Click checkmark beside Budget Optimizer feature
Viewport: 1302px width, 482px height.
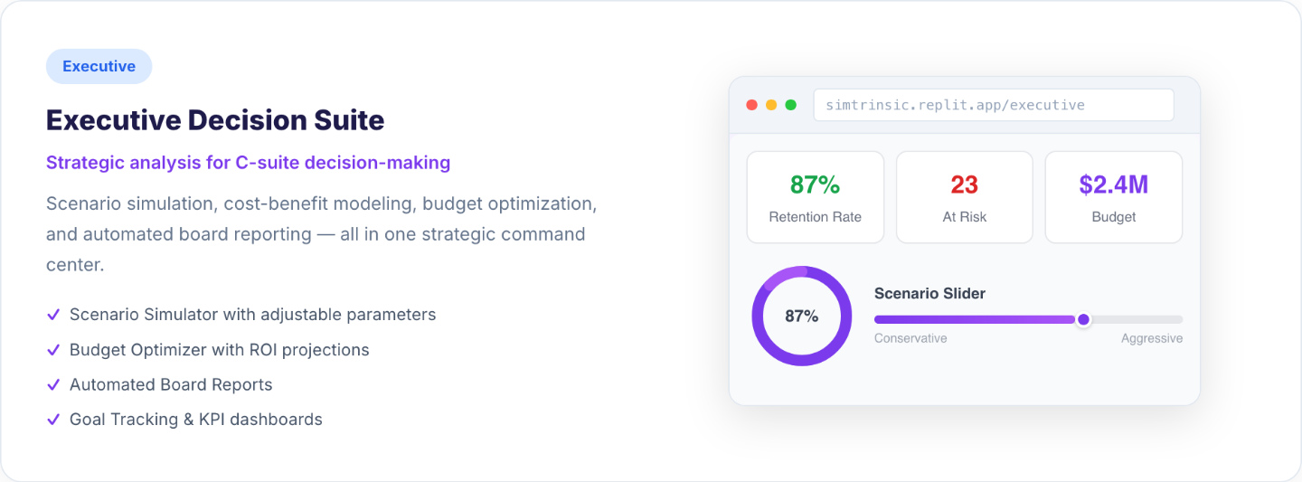pyautogui.click(x=53, y=350)
